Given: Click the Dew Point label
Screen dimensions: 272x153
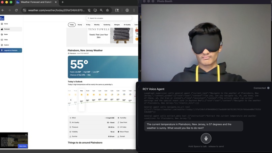Looking at the screenshot, I should click(x=123, y=122).
